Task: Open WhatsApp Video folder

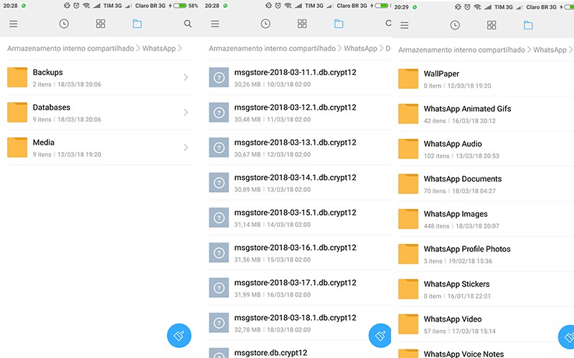Action: pos(486,324)
